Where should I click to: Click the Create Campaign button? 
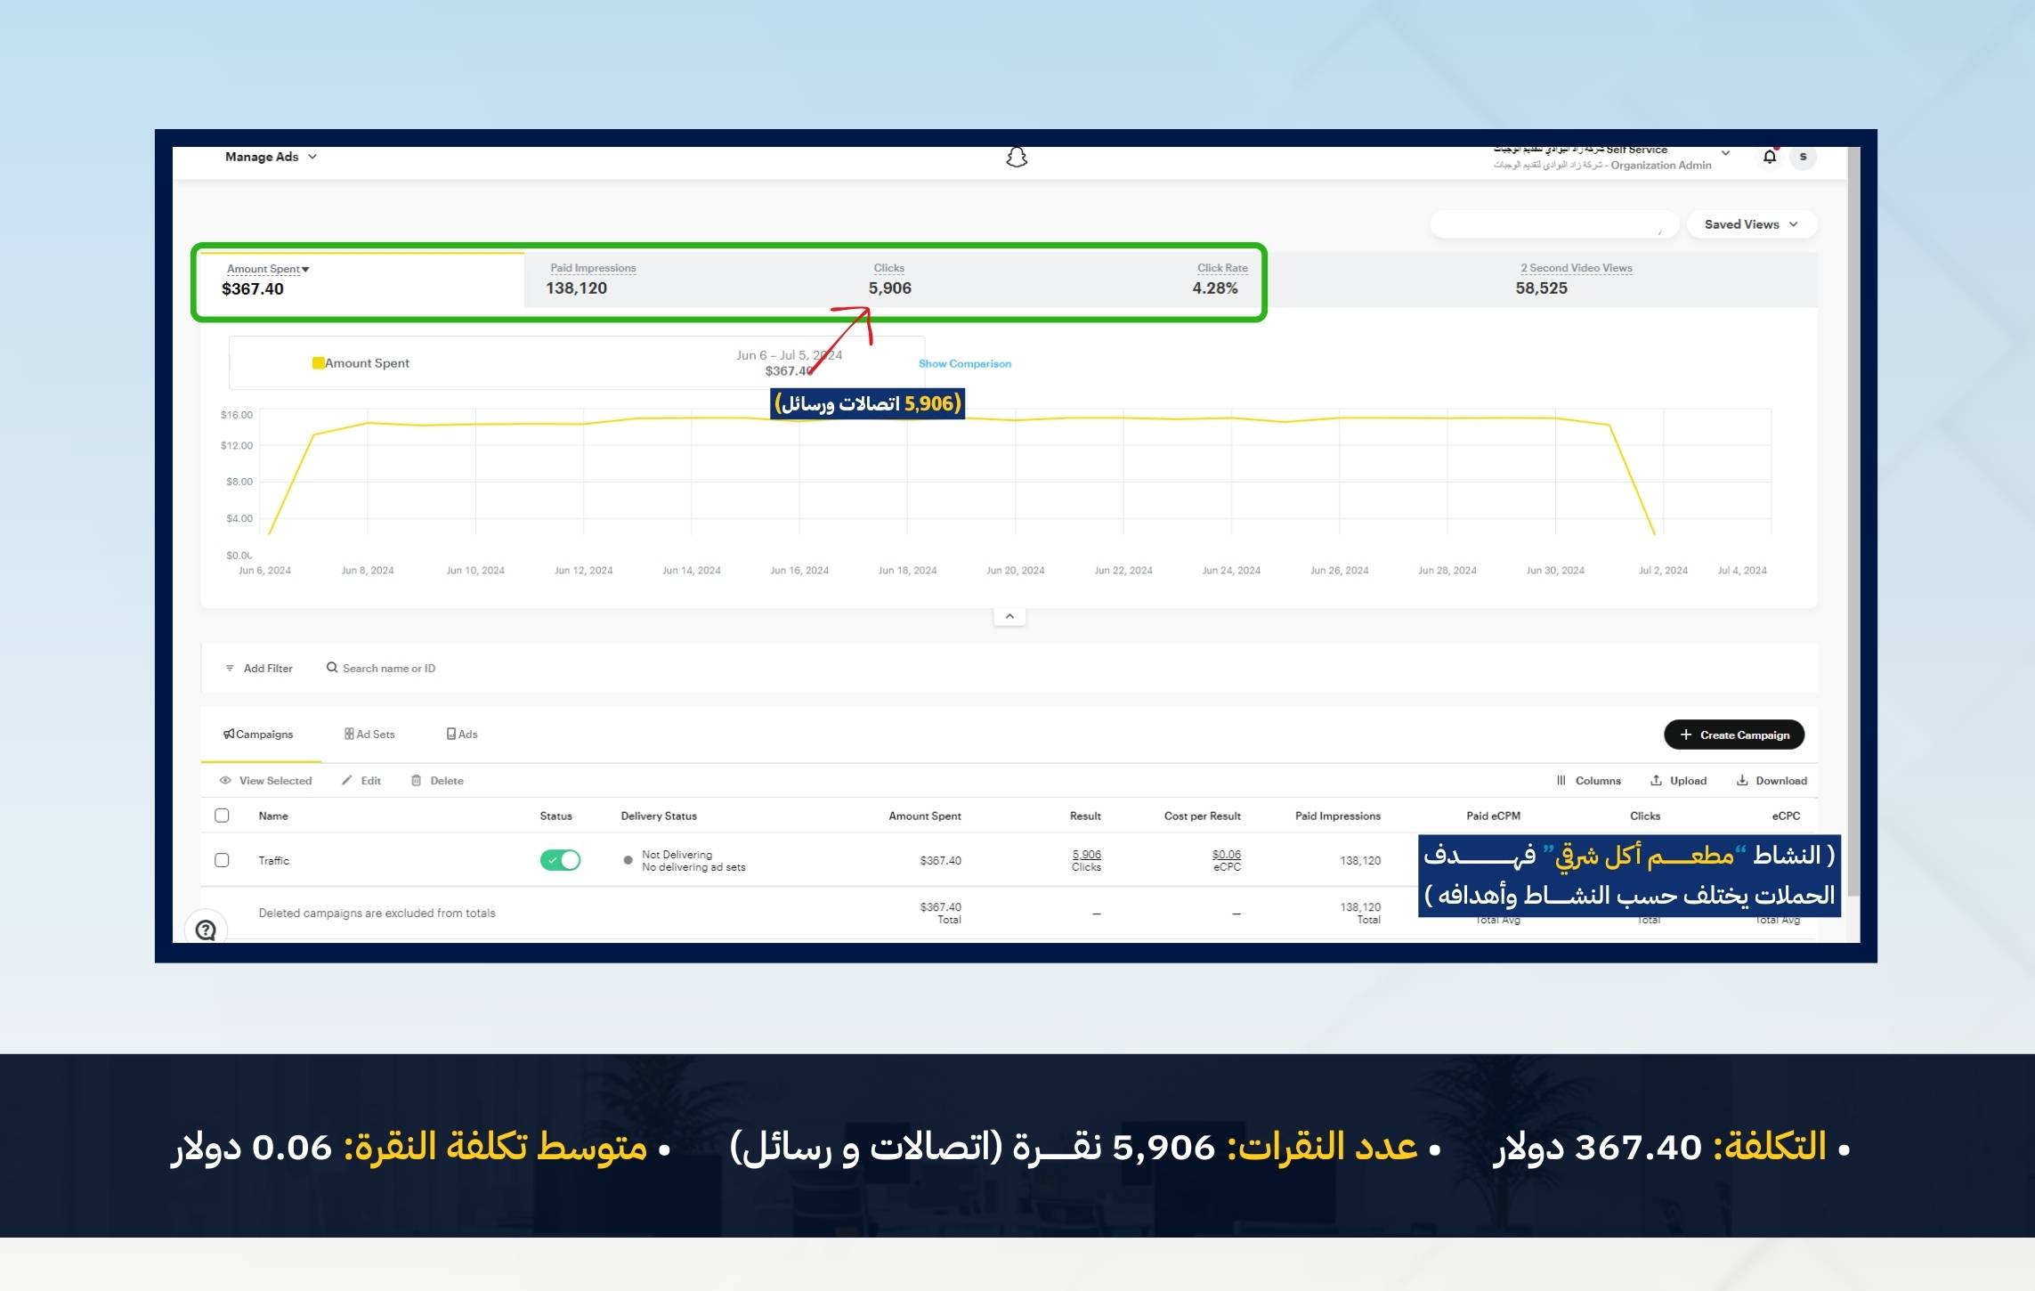click(x=1733, y=735)
